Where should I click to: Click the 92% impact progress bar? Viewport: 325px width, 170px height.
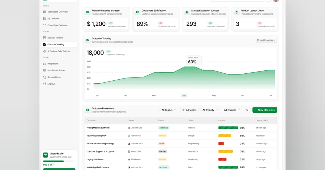coord(228,128)
